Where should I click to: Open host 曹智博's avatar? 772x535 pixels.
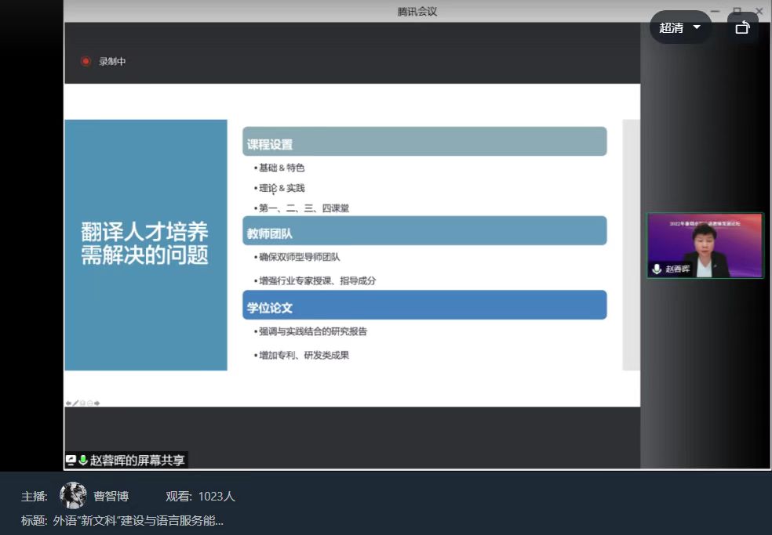[73, 496]
